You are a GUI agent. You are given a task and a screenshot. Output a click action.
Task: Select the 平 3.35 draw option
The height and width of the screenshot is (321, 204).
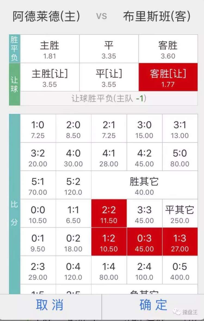pyautogui.click(x=109, y=49)
